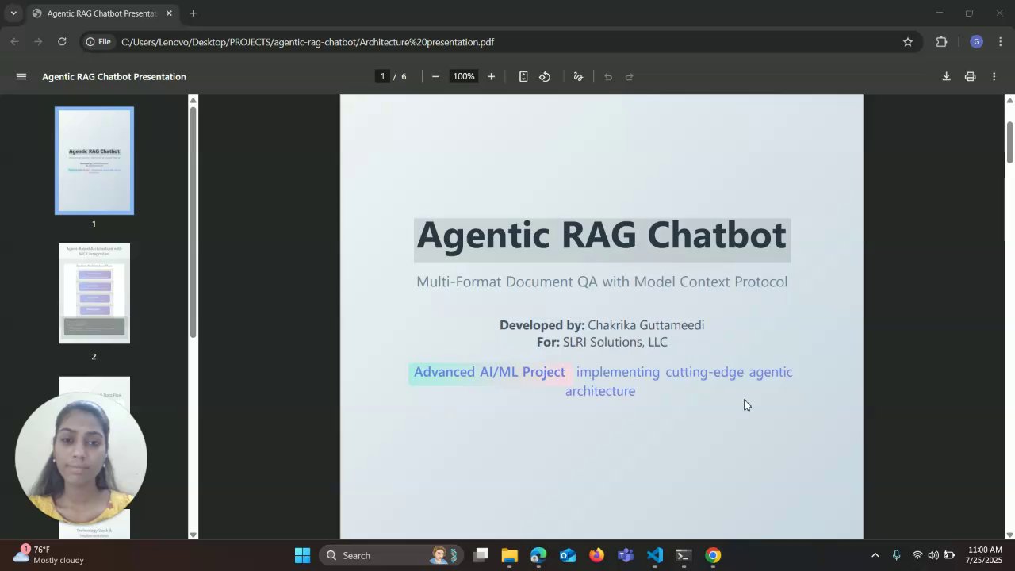Click the microphone tray icon
Image resolution: width=1015 pixels, height=571 pixels.
click(x=896, y=555)
